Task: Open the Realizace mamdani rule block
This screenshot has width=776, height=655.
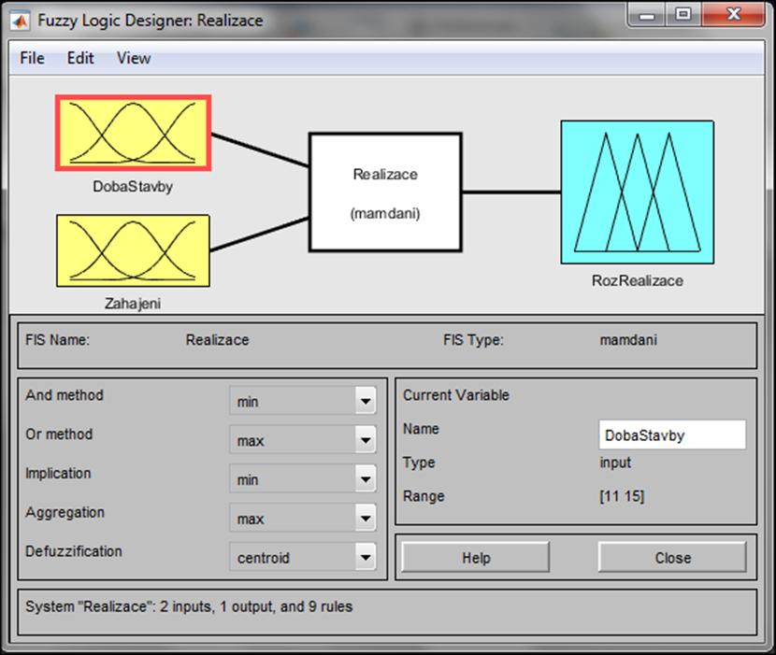Action: pos(385,192)
